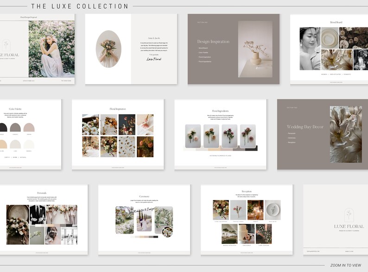Image resolution: width=368 pixels, height=272 pixels.
Task: Select the cream lily close-up on Mood Board
Action: pos(337,60)
